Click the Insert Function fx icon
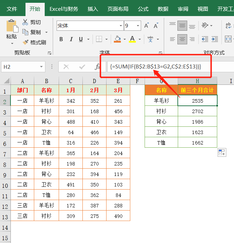The width and height of the screenshot is (234, 243). (97, 66)
